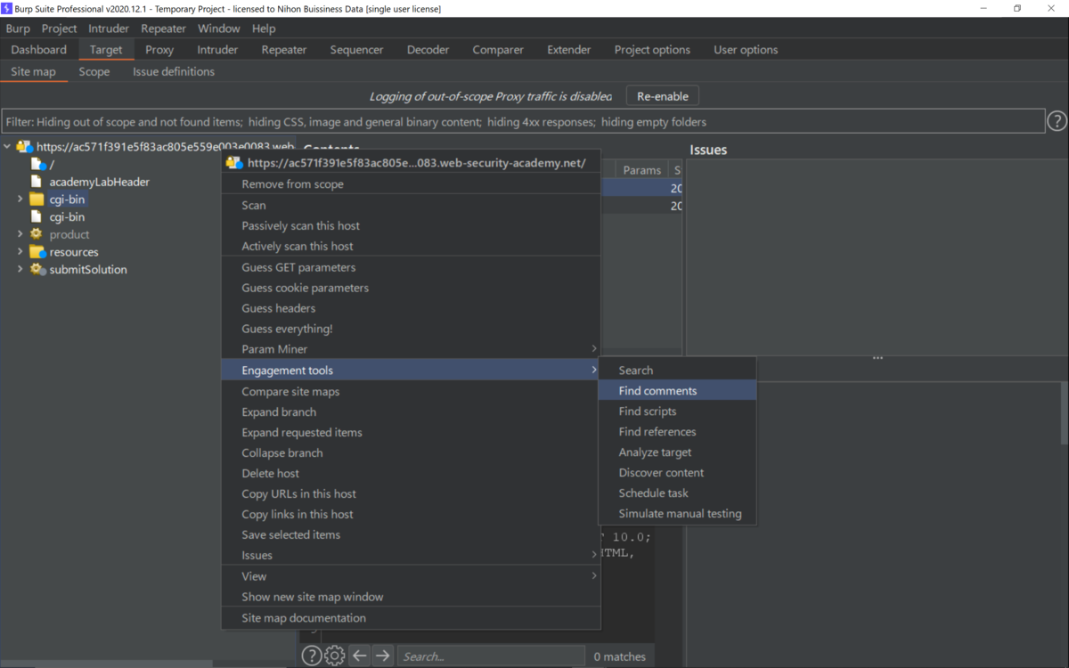Select Discover content from submenu
Screen dimensions: 1069x668
coord(677,473)
